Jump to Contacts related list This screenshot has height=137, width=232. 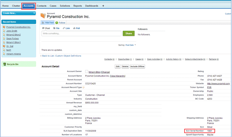pyautogui.click(x=109, y=59)
